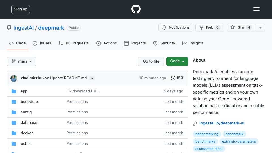The width and height of the screenshot is (272, 153).
Task: Click the repository book icon beside IngestAI
Action: pos(9,28)
